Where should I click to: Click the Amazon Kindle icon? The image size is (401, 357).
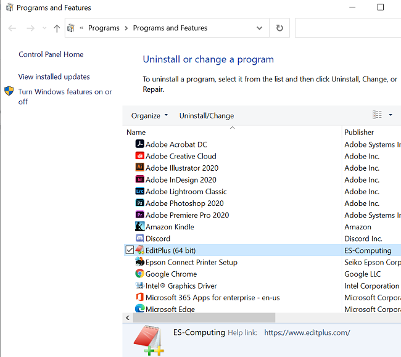[x=139, y=226]
